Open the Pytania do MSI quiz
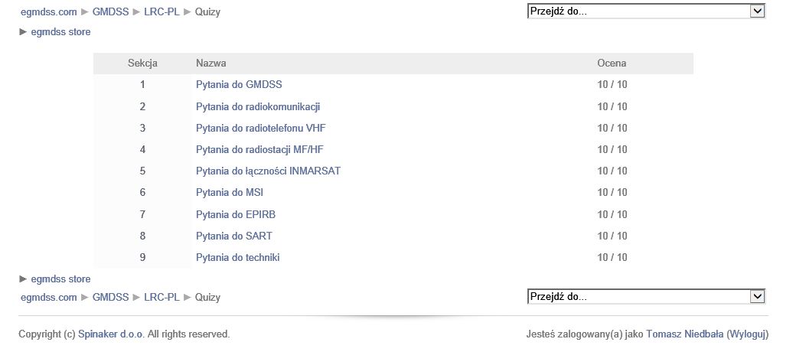This screenshot has height=352, width=793. [x=230, y=192]
